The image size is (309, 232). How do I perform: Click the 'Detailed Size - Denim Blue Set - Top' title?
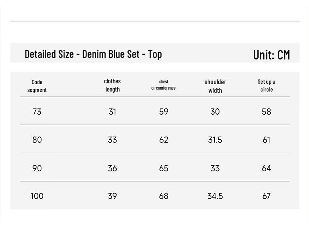[x=93, y=54]
